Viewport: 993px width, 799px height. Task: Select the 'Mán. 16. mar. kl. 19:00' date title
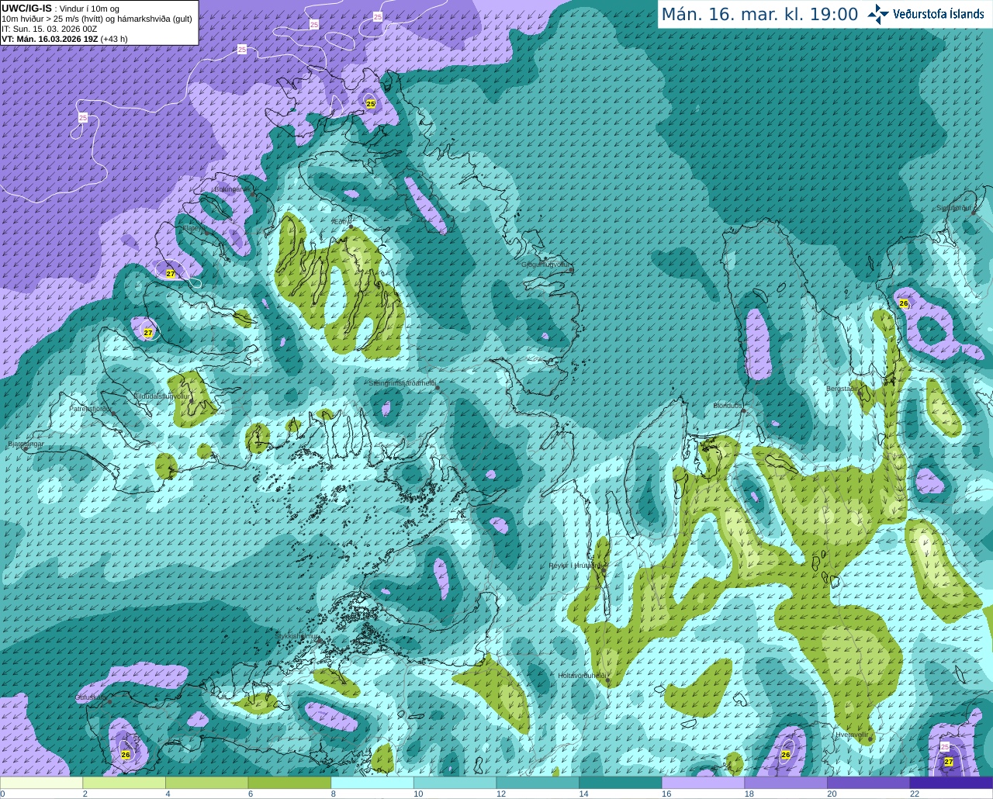pyautogui.click(x=759, y=15)
